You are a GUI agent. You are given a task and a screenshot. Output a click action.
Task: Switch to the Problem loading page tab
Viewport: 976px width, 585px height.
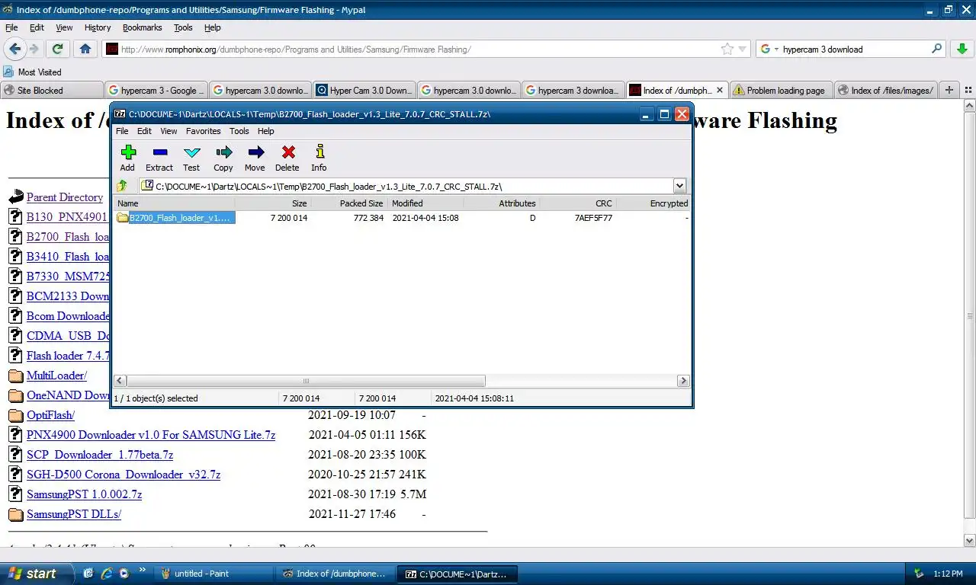coord(781,90)
